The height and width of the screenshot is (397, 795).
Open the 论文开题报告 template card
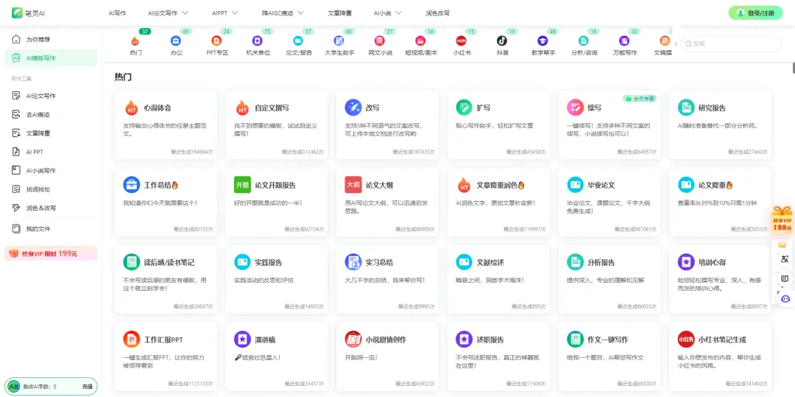point(277,202)
